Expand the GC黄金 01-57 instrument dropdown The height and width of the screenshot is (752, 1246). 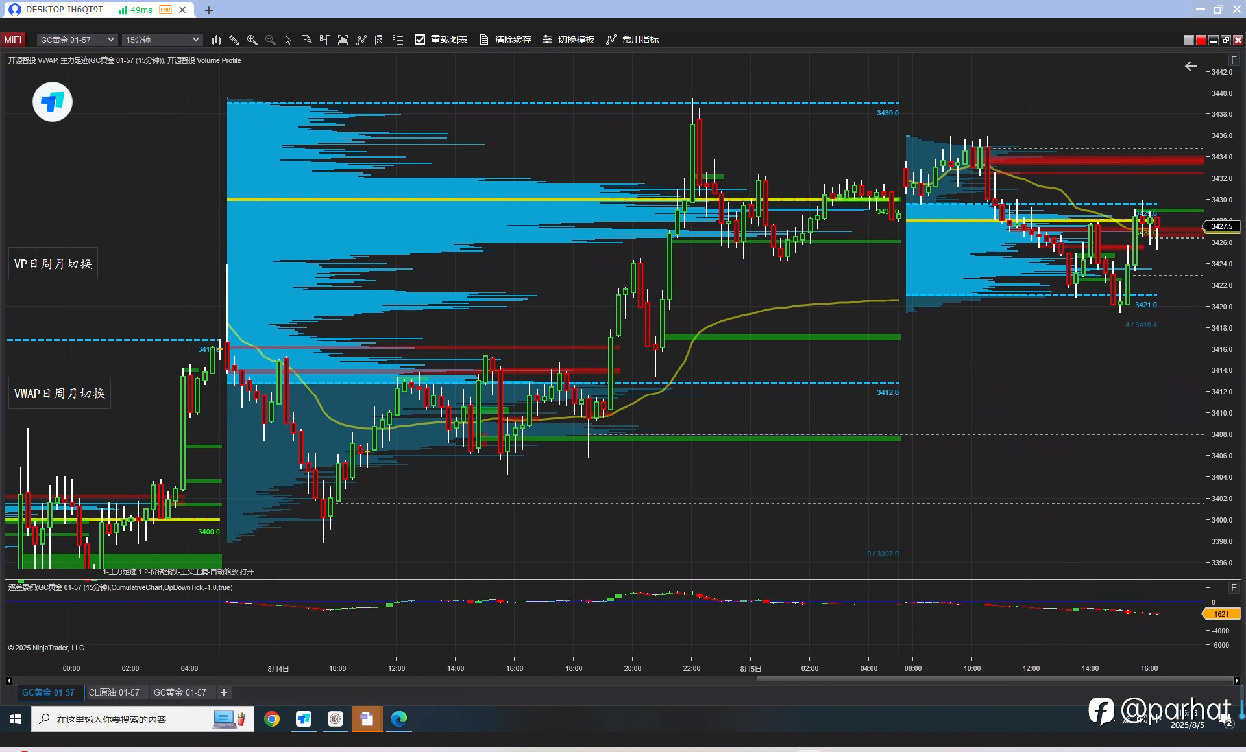77,40
